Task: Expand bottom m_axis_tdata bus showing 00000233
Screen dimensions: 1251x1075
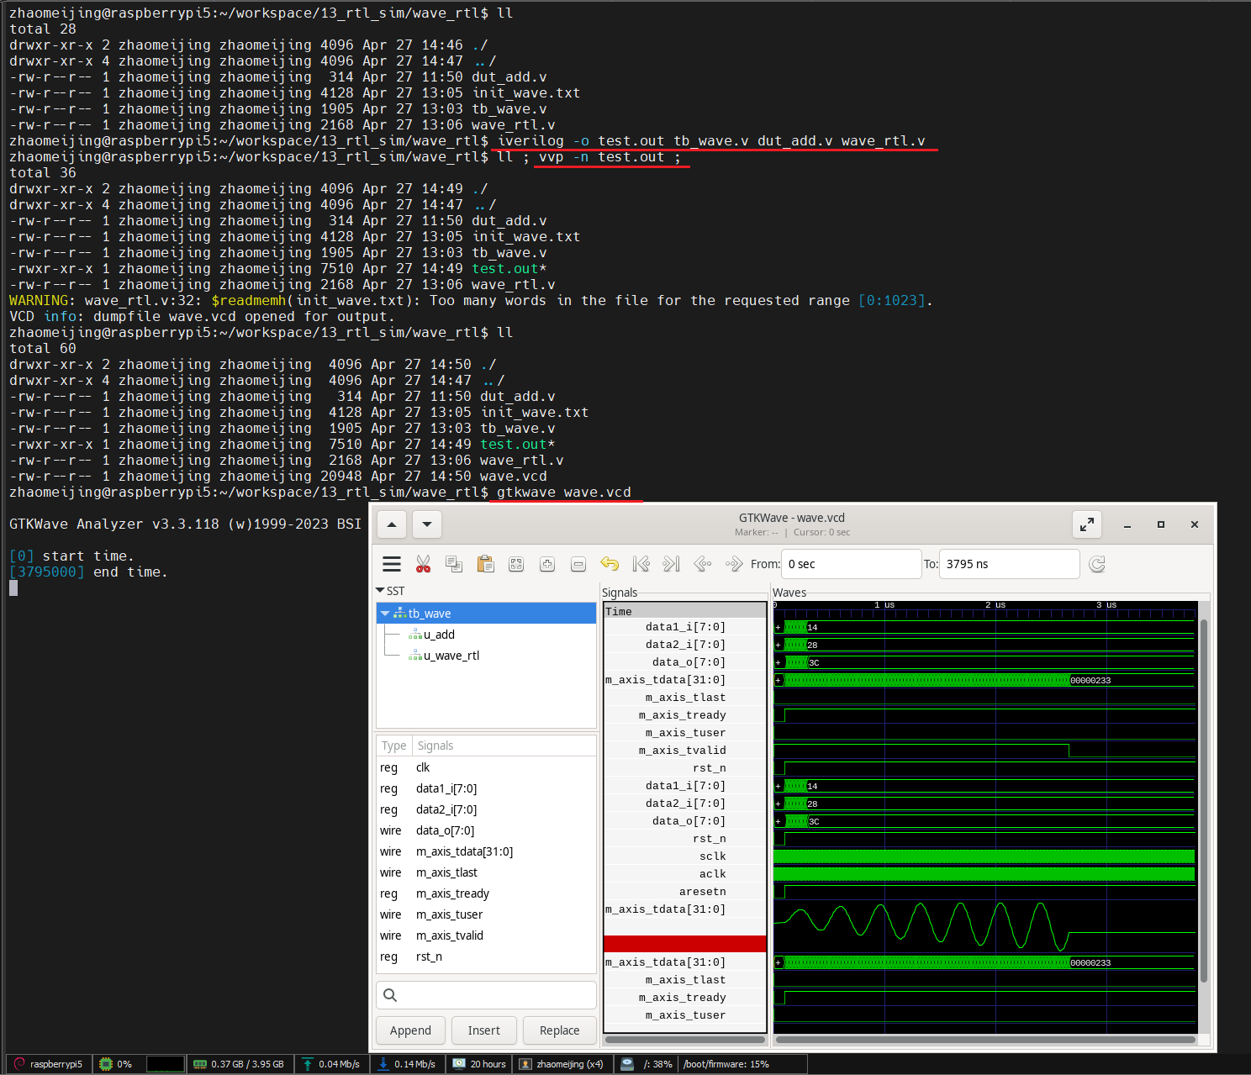Action: [778, 962]
